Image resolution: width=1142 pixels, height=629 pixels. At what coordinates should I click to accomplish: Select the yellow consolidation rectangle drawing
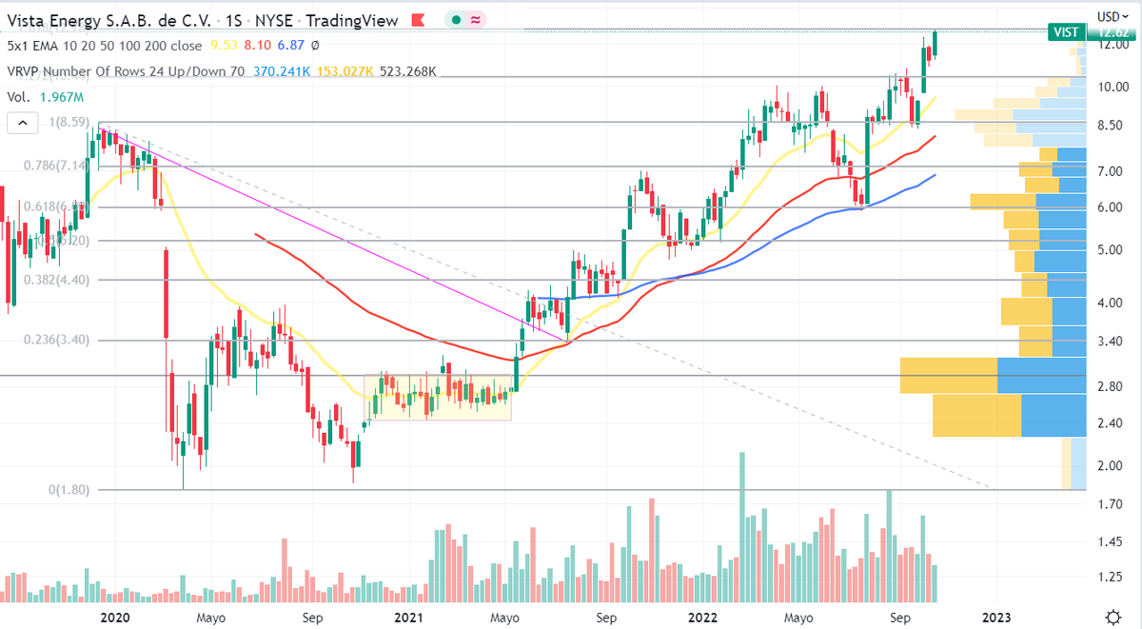click(438, 398)
